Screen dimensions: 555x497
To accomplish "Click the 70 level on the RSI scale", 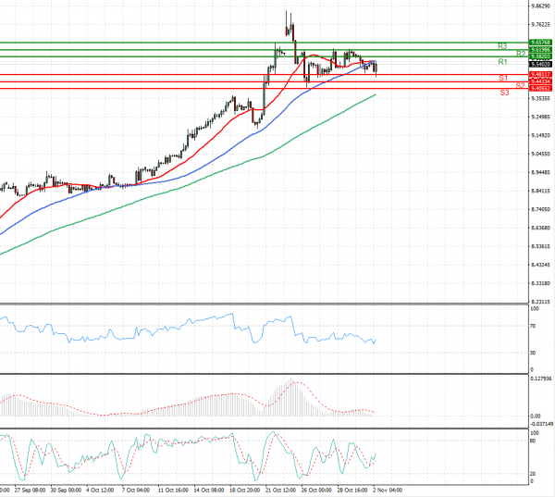I will click(x=533, y=326).
